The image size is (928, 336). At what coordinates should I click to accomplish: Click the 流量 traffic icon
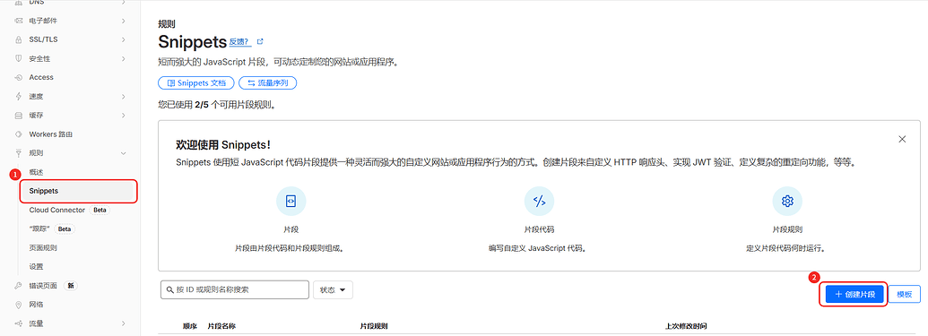click(x=18, y=323)
